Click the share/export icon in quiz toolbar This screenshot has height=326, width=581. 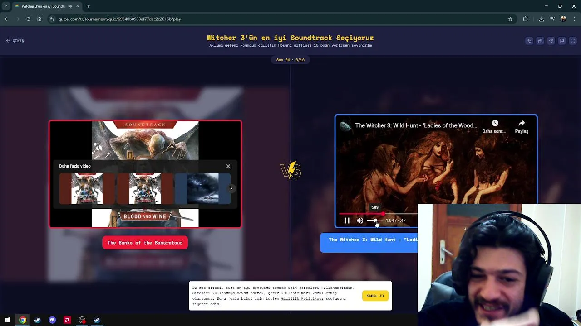point(540,41)
